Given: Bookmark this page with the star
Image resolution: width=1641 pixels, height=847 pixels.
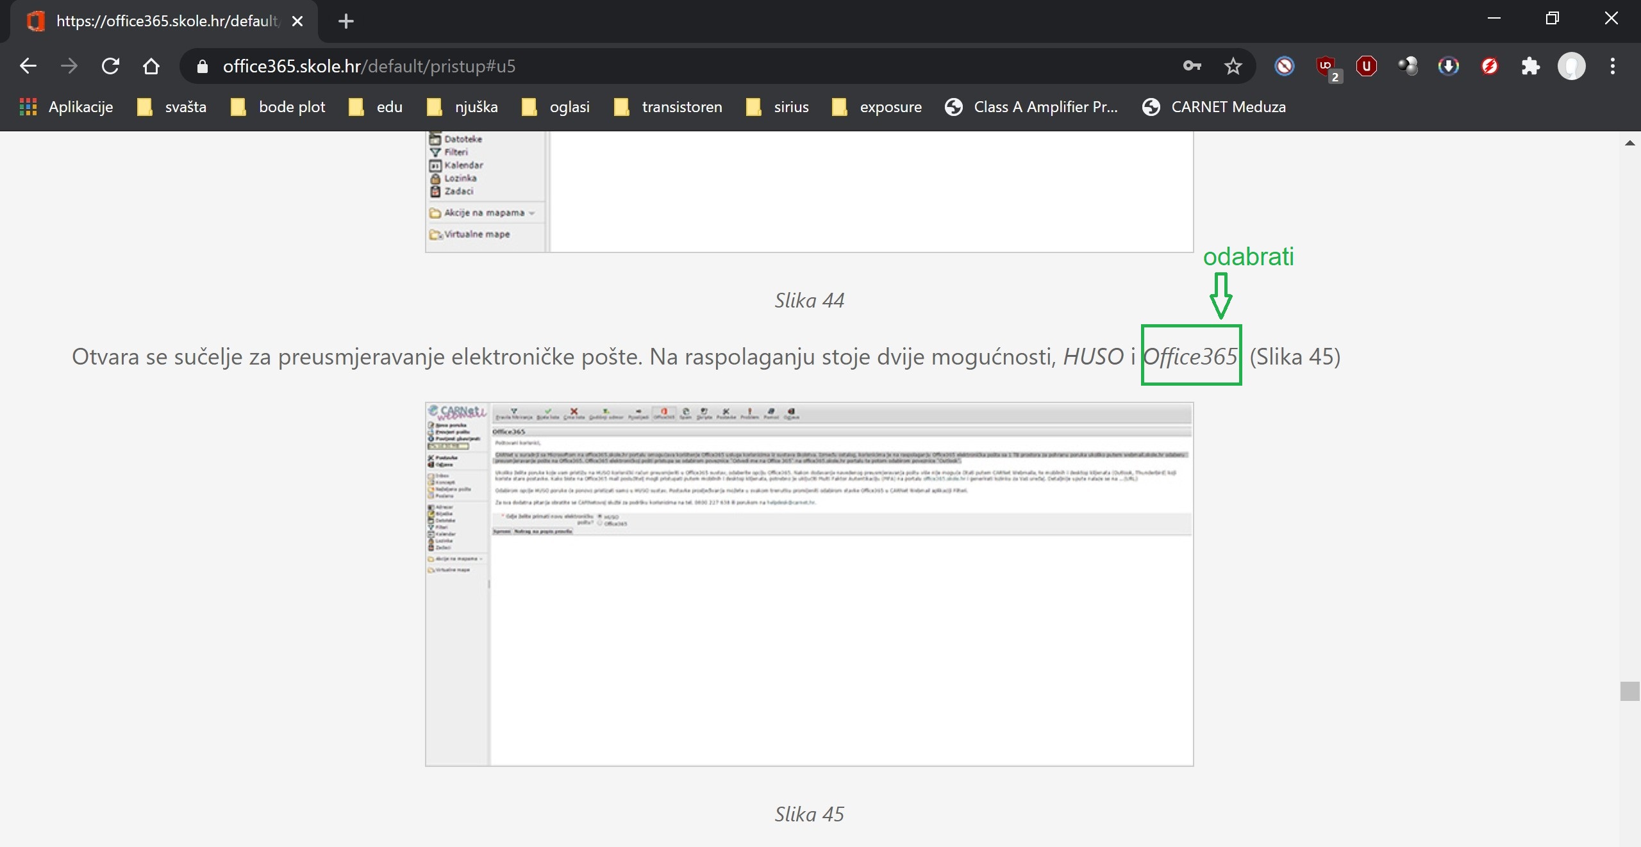Looking at the screenshot, I should [1233, 66].
